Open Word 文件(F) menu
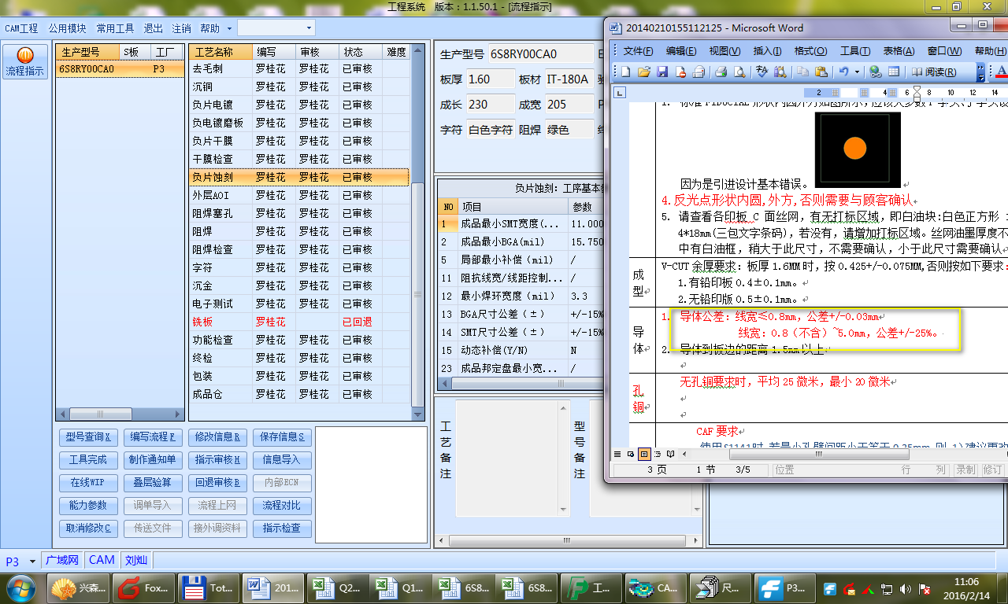 point(638,51)
